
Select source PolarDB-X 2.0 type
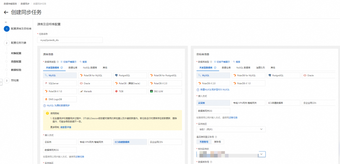(165, 83)
